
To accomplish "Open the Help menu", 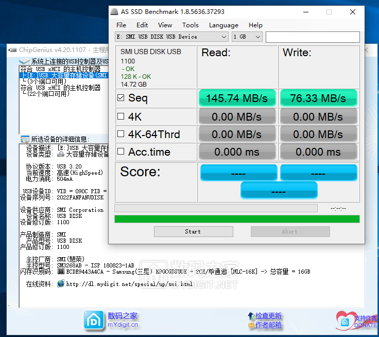I will pyautogui.click(x=255, y=25).
